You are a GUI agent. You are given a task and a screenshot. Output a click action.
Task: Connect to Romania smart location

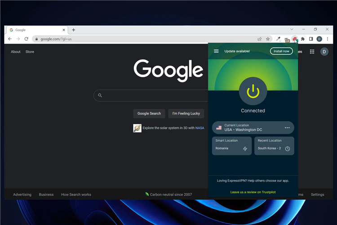tap(232, 146)
